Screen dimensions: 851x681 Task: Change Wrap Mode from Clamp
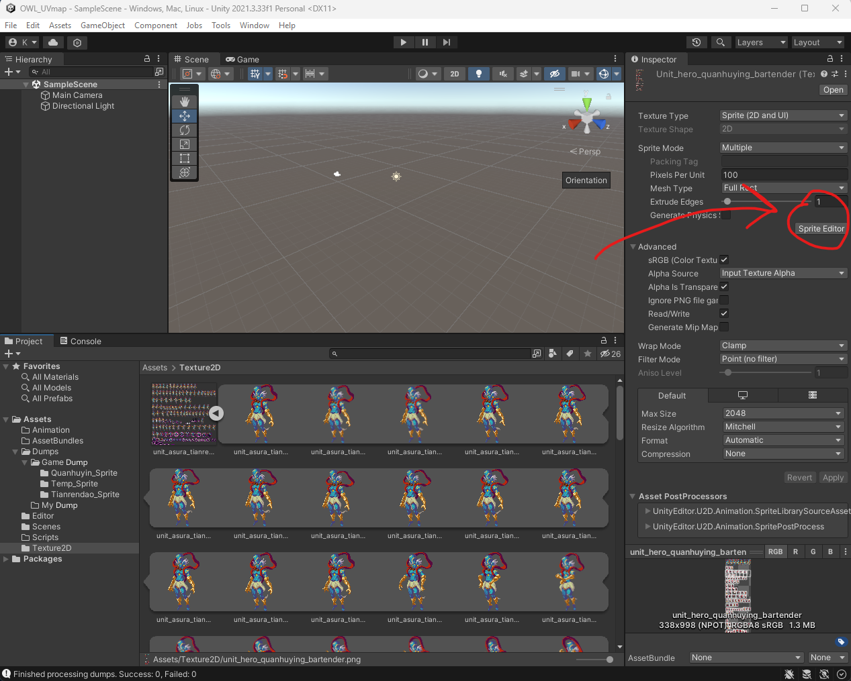(782, 345)
